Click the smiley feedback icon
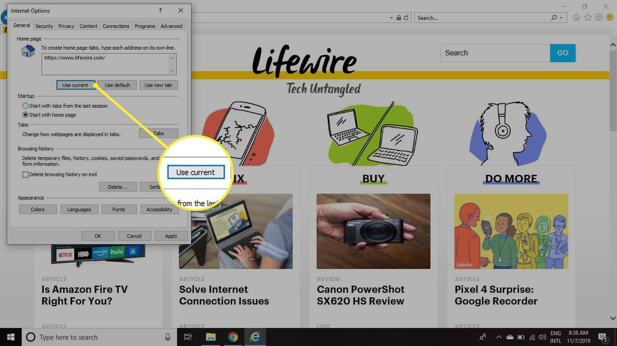This screenshot has height=346, width=617. pyautogui.click(x=610, y=18)
